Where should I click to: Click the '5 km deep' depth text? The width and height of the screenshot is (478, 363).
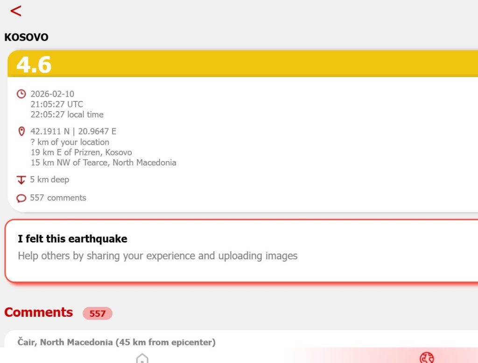(49, 179)
